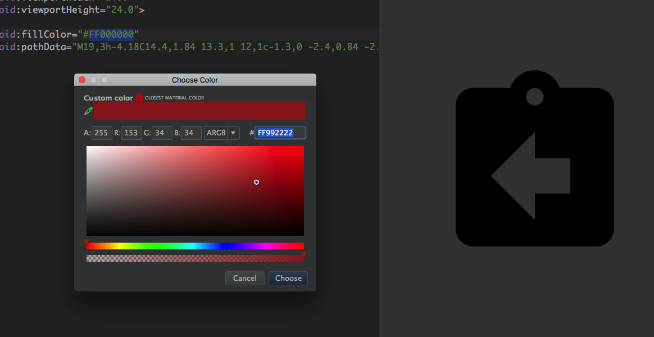Click the CLOSEST MATERIAL COLOR label
Viewport: 654px width, 337px height.
tap(174, 98)
